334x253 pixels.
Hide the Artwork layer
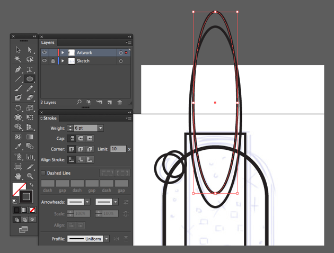click(45, 52)
